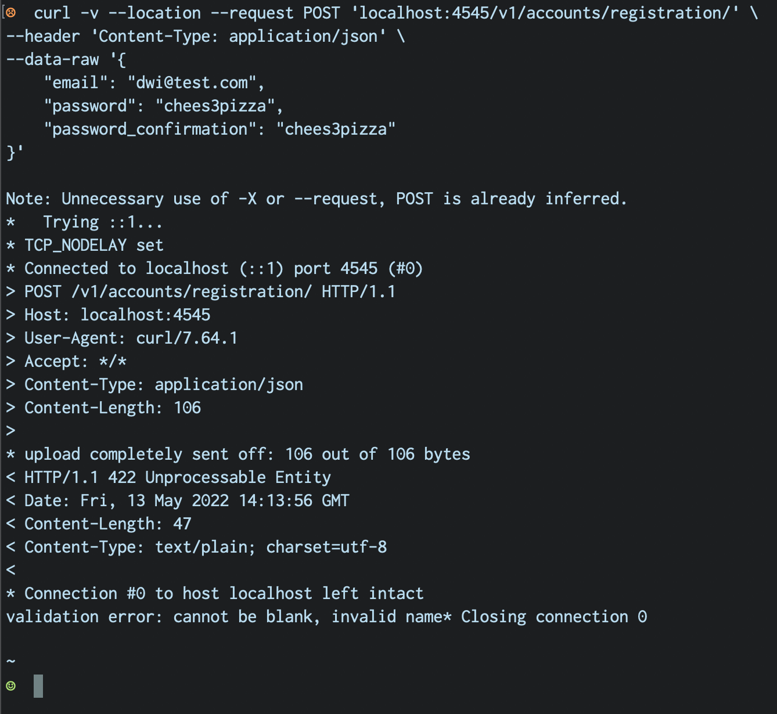Click the email value "dwi@test.com"

(x=192, y=83)
